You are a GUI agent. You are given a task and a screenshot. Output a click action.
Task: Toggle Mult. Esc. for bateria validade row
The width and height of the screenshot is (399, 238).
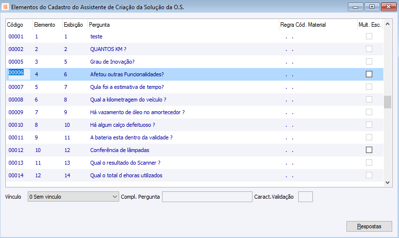pyautogui.click(x=369, y=137)
